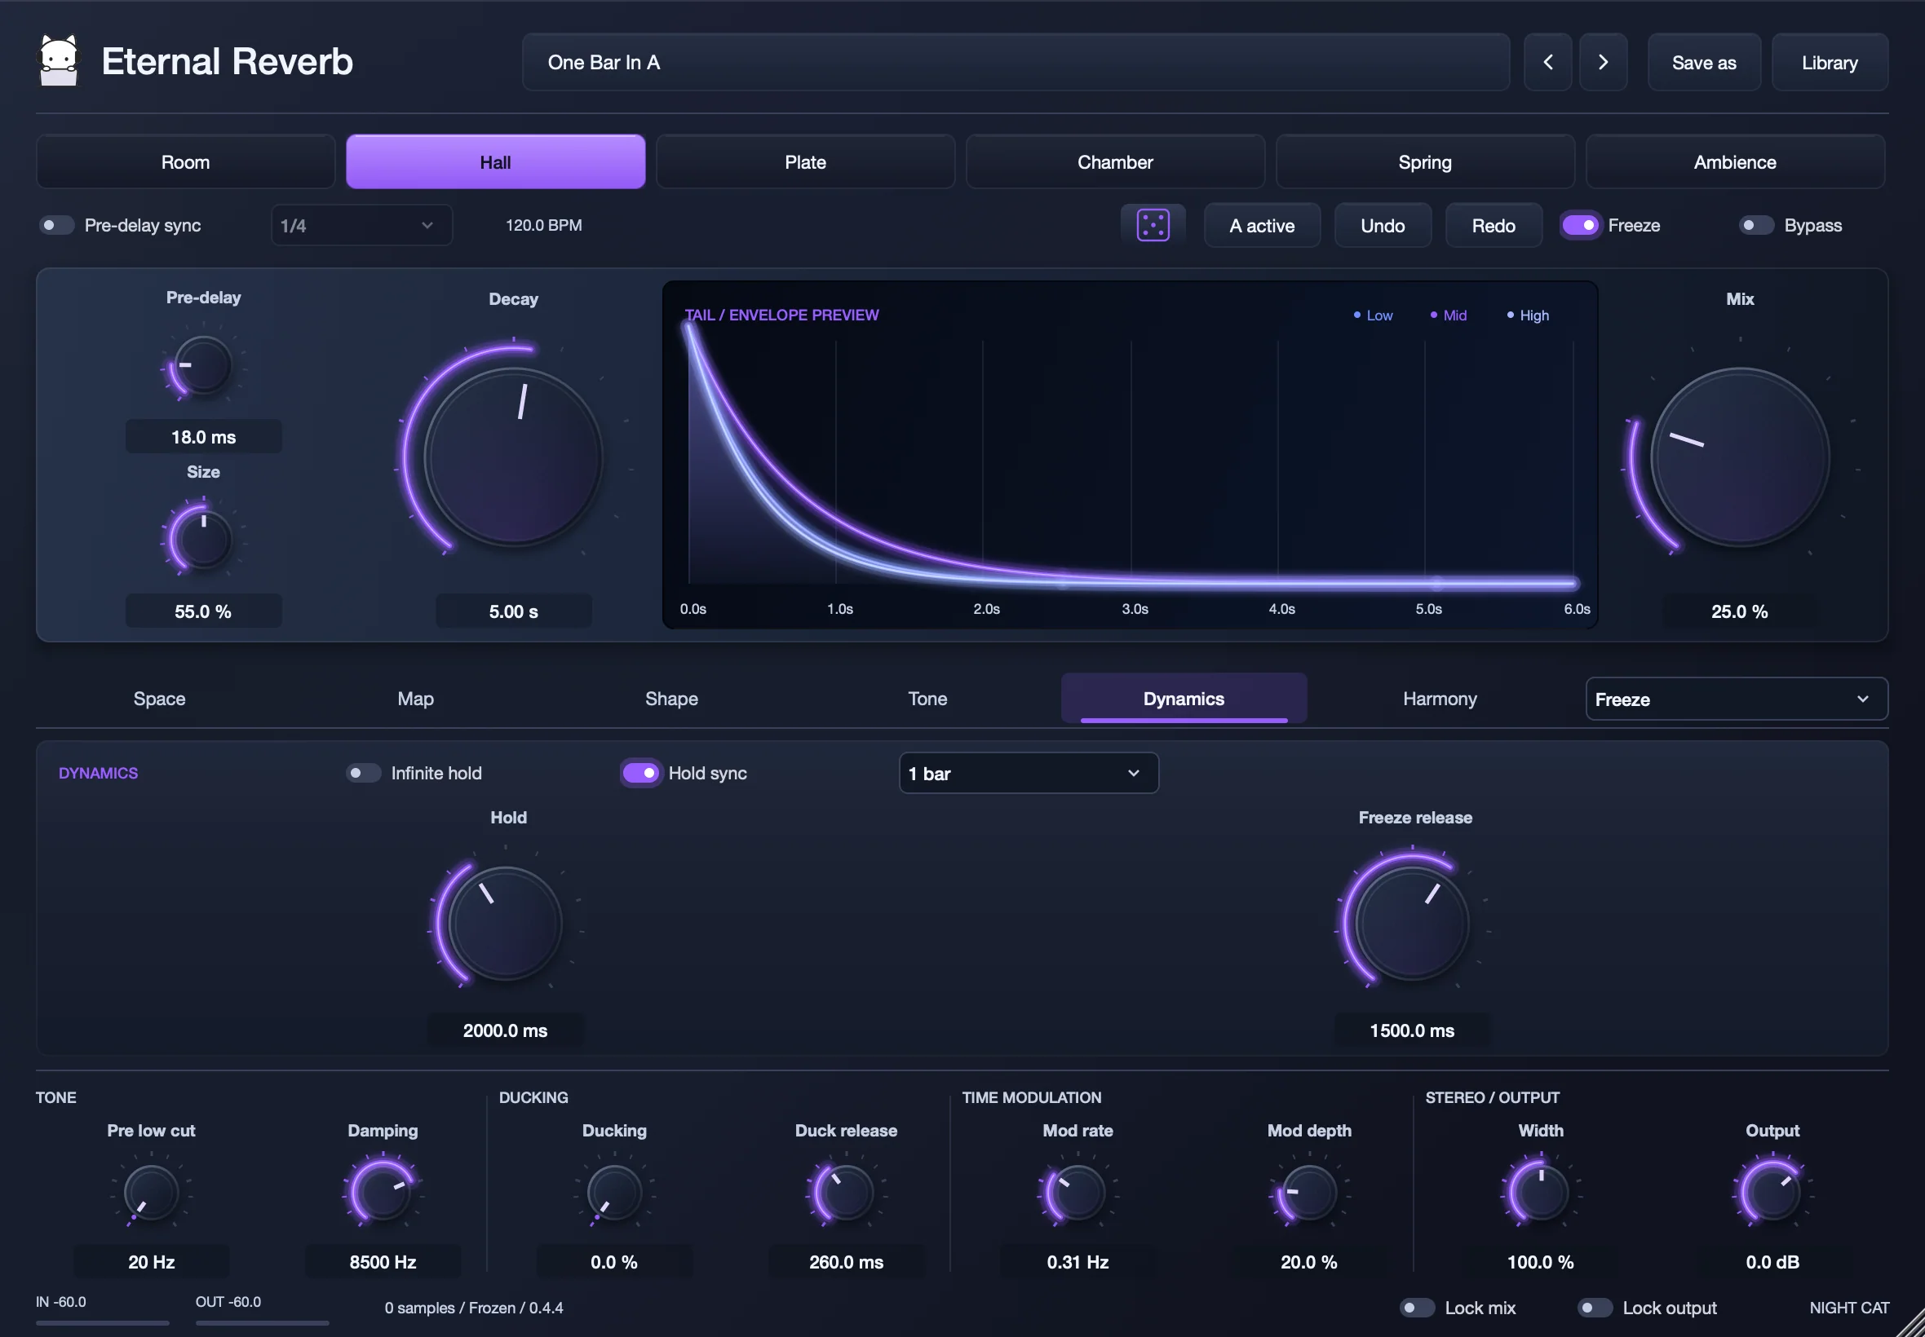Toggle the Lock mix switch

(x=1417, y=1308)
